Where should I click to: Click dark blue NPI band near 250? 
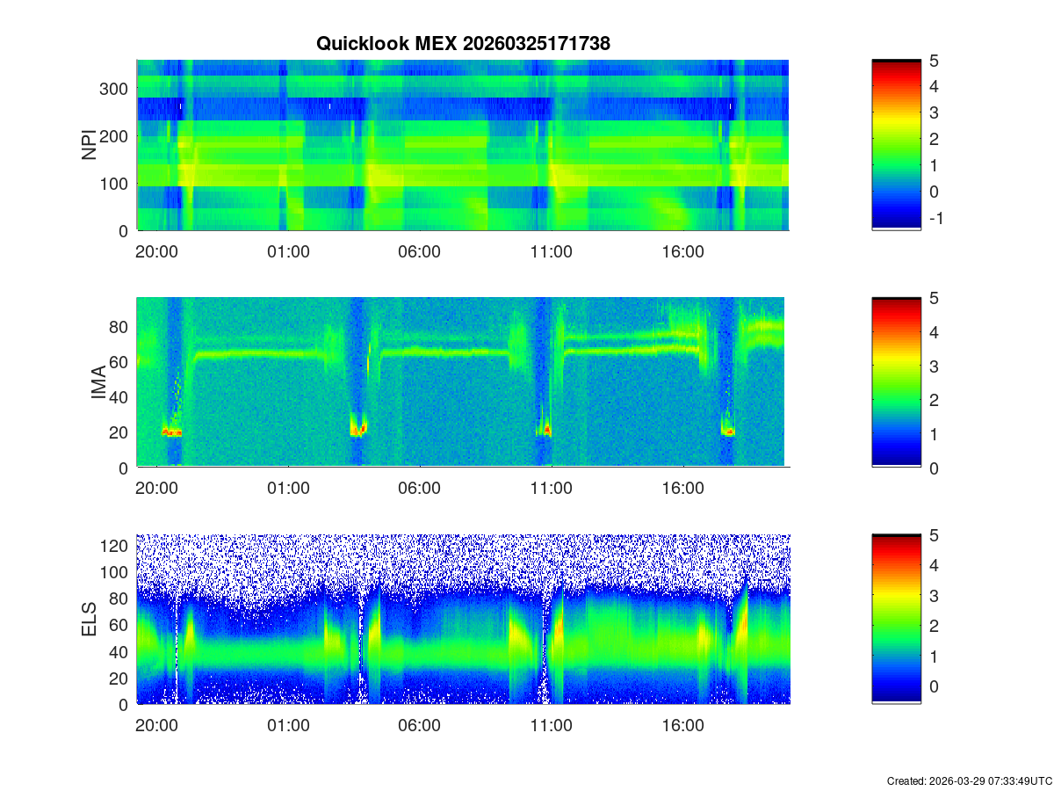pos(439,109)
